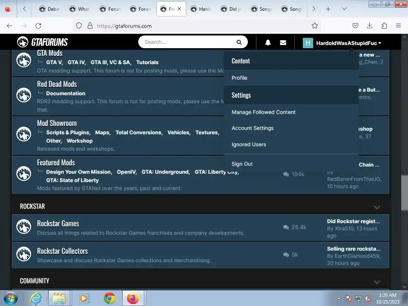Viewport: 408px width, 306px height.
Task: Open the extensions puzzle icon
Action: 384,25
